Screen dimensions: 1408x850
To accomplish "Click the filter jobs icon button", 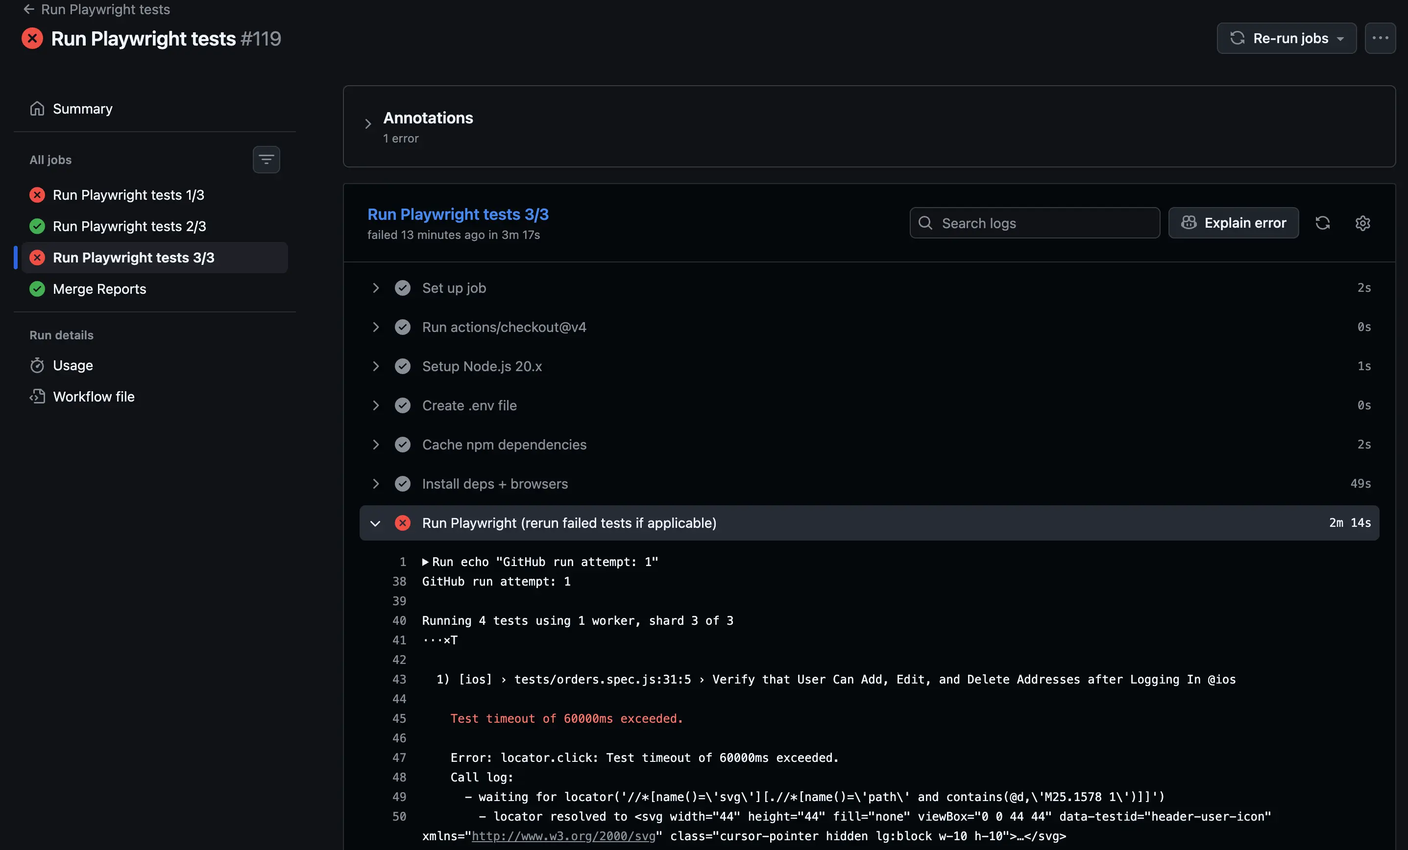I will [267, 160].
